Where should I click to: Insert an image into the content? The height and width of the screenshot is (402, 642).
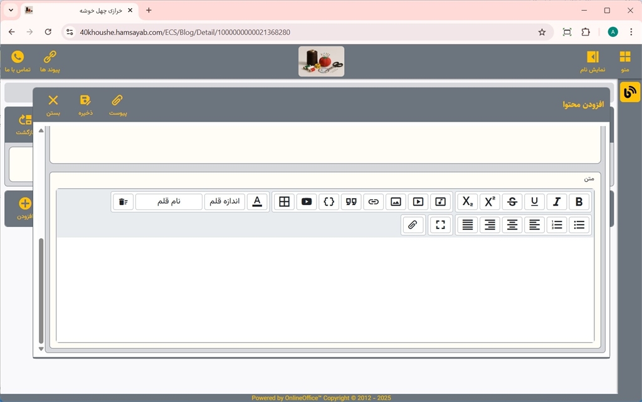396,202
